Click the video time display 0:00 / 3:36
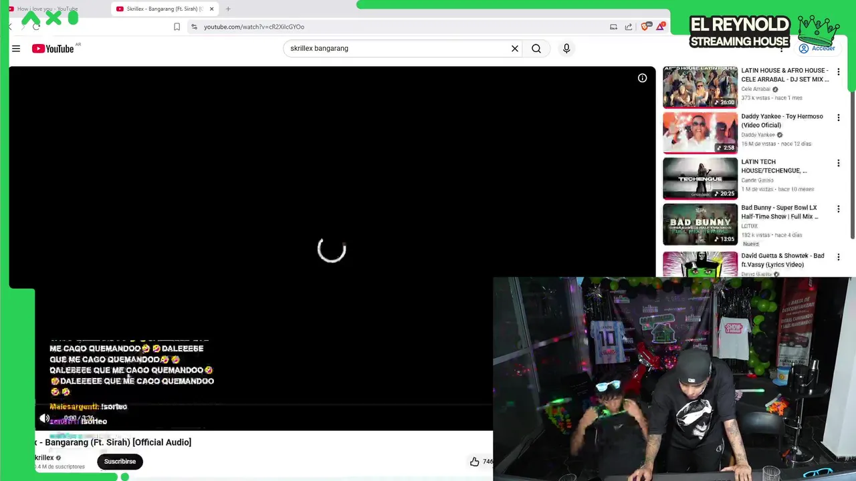 tap(80, 418)
